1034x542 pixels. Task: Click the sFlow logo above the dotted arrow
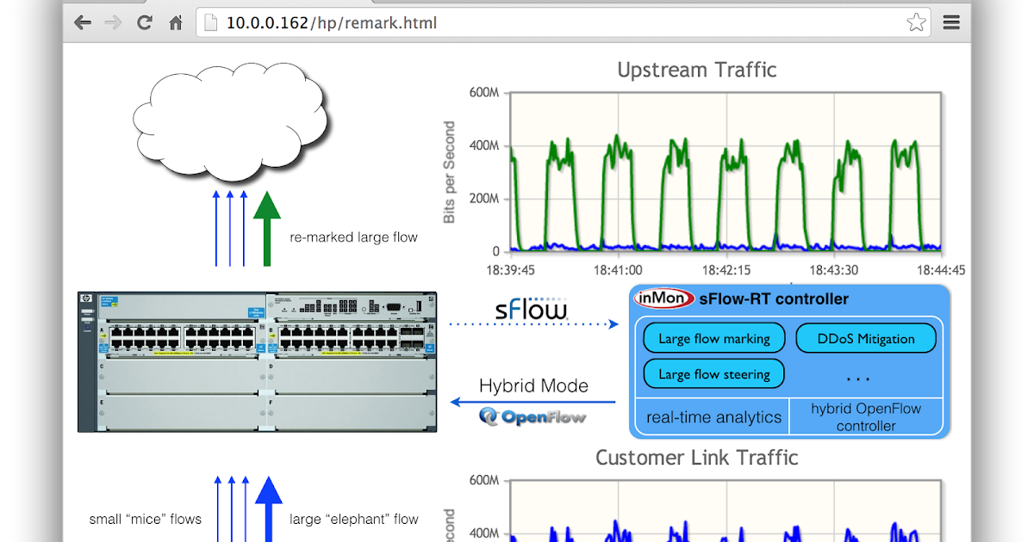(529, 310)
